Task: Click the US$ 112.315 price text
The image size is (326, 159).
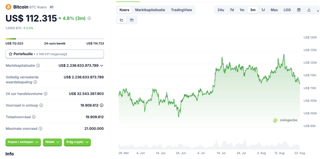Action: pos(31,18)
